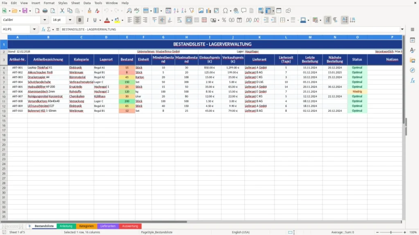Expand Name Box dropdown arrow

point(34,29)
